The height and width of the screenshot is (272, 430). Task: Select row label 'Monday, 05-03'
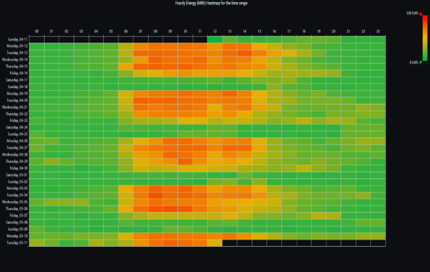coord(17,188)
